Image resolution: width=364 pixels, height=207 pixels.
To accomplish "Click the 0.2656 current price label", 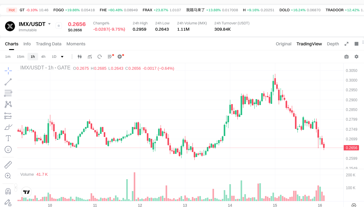I will tap(352, 148).
